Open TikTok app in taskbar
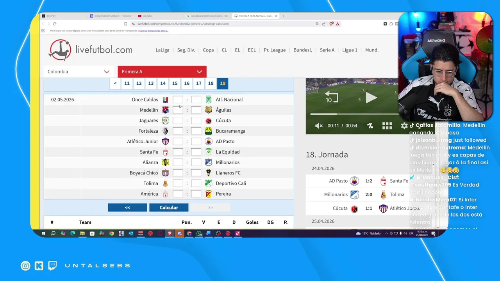 [x=237, y=233]
